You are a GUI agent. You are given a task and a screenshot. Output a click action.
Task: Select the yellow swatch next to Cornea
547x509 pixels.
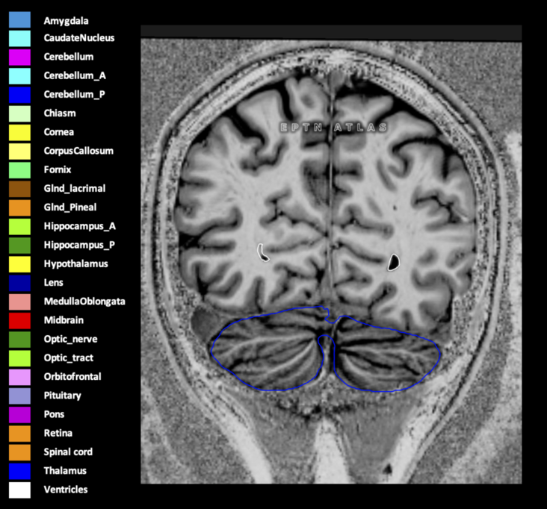coord(19,133)
